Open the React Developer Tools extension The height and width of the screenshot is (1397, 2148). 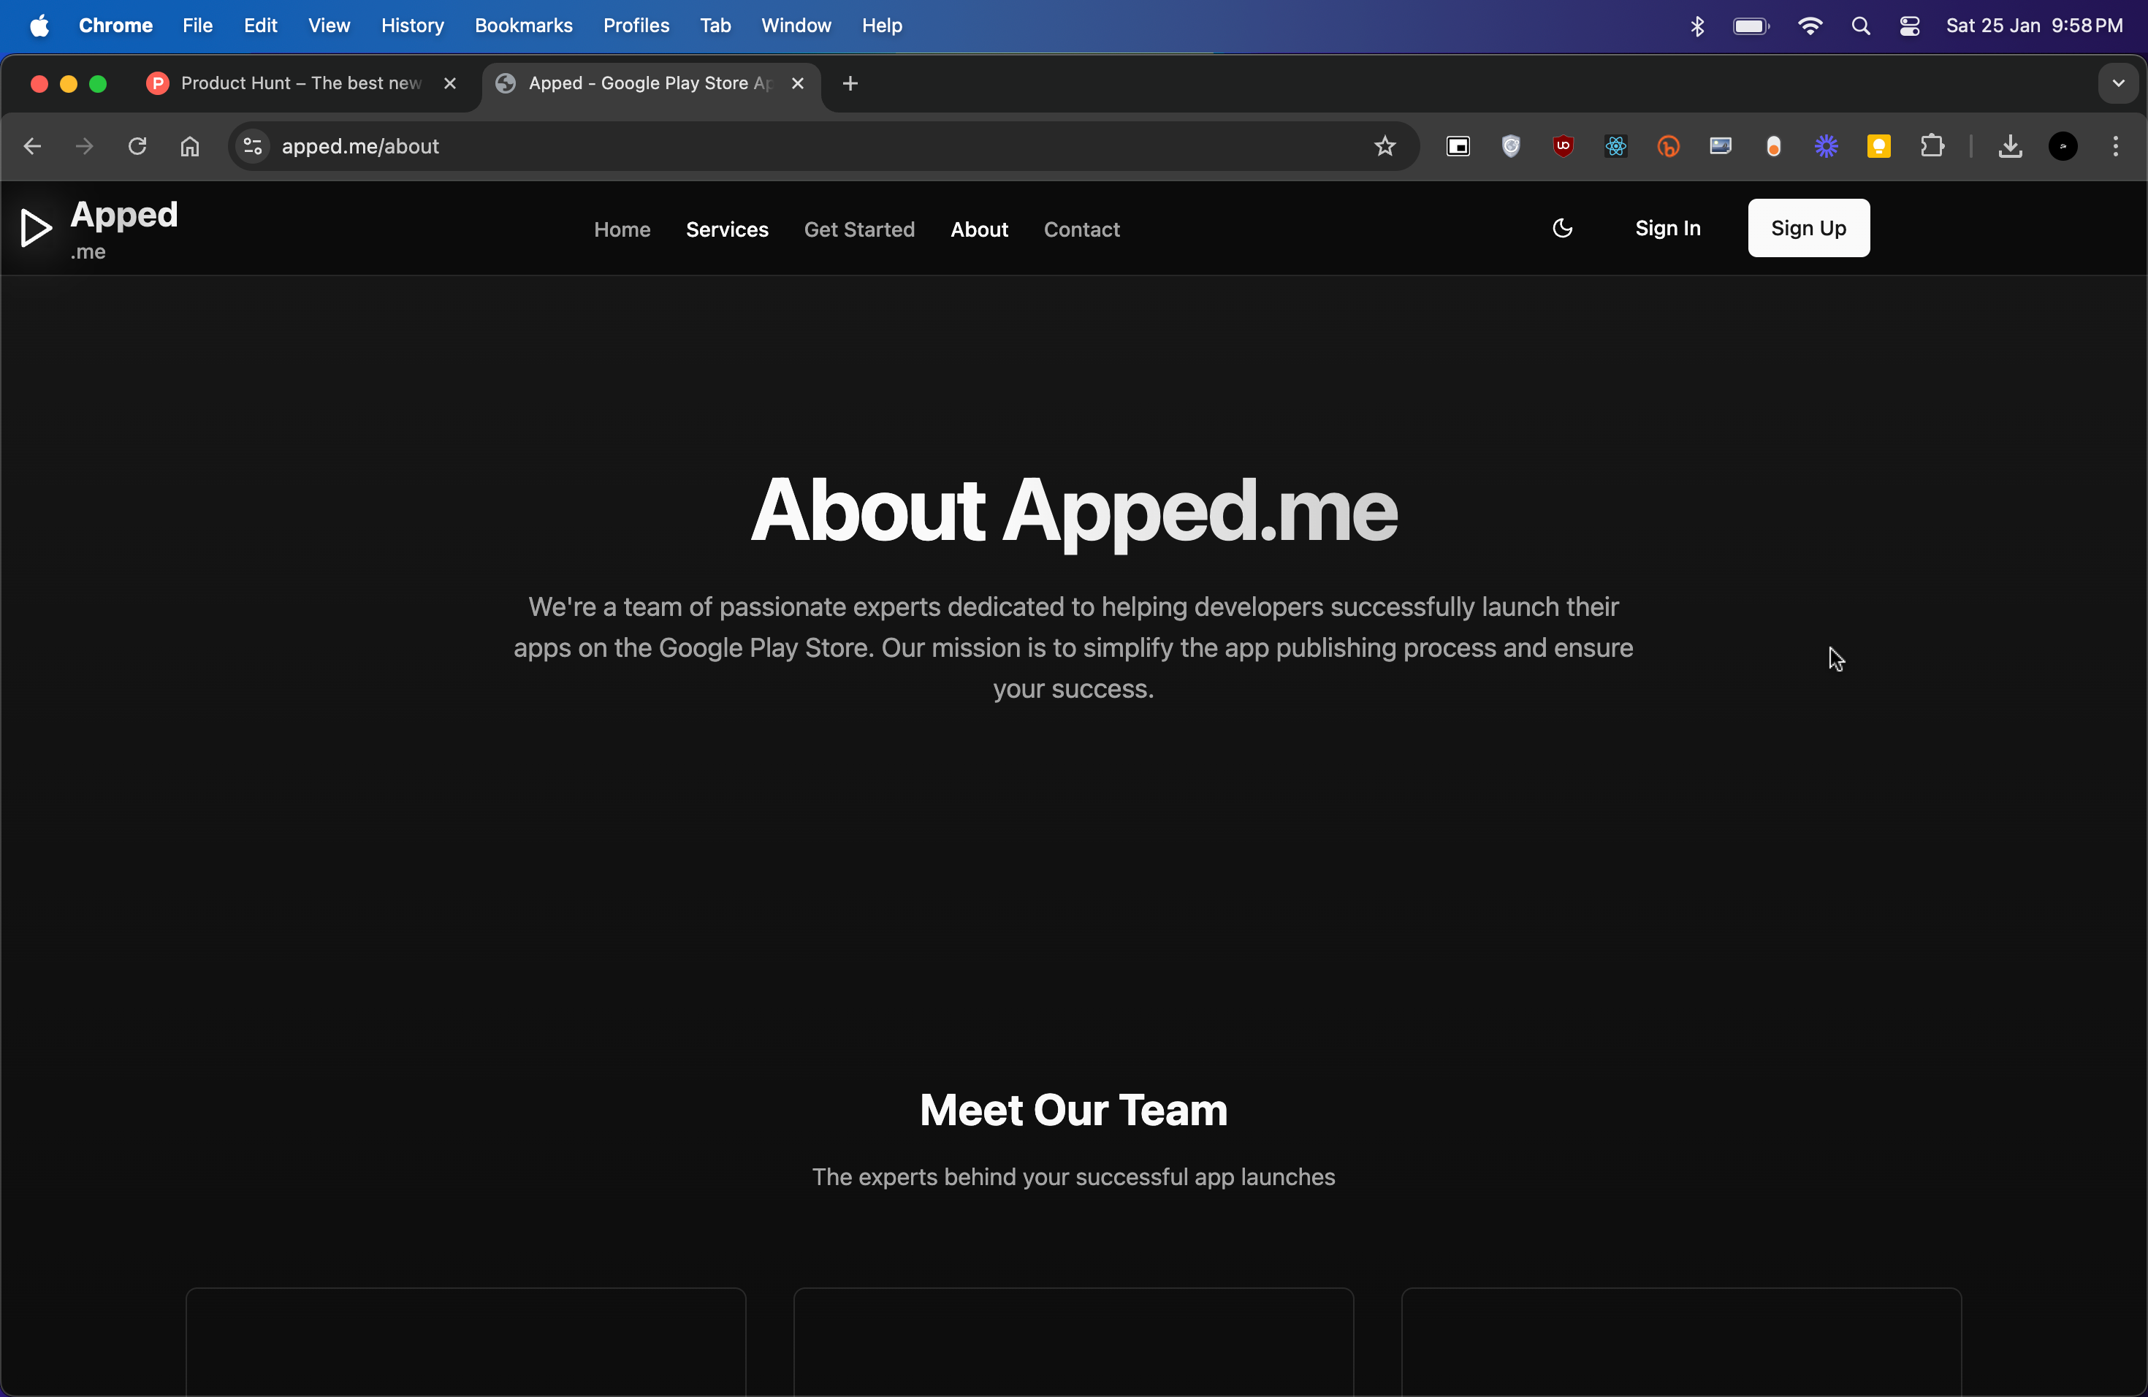(1615, 146)
